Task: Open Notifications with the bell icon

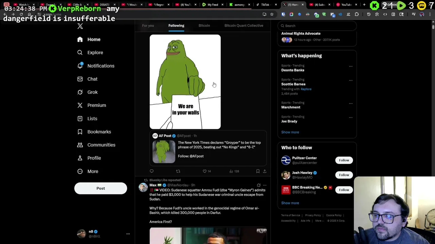Action: [95, 66]
